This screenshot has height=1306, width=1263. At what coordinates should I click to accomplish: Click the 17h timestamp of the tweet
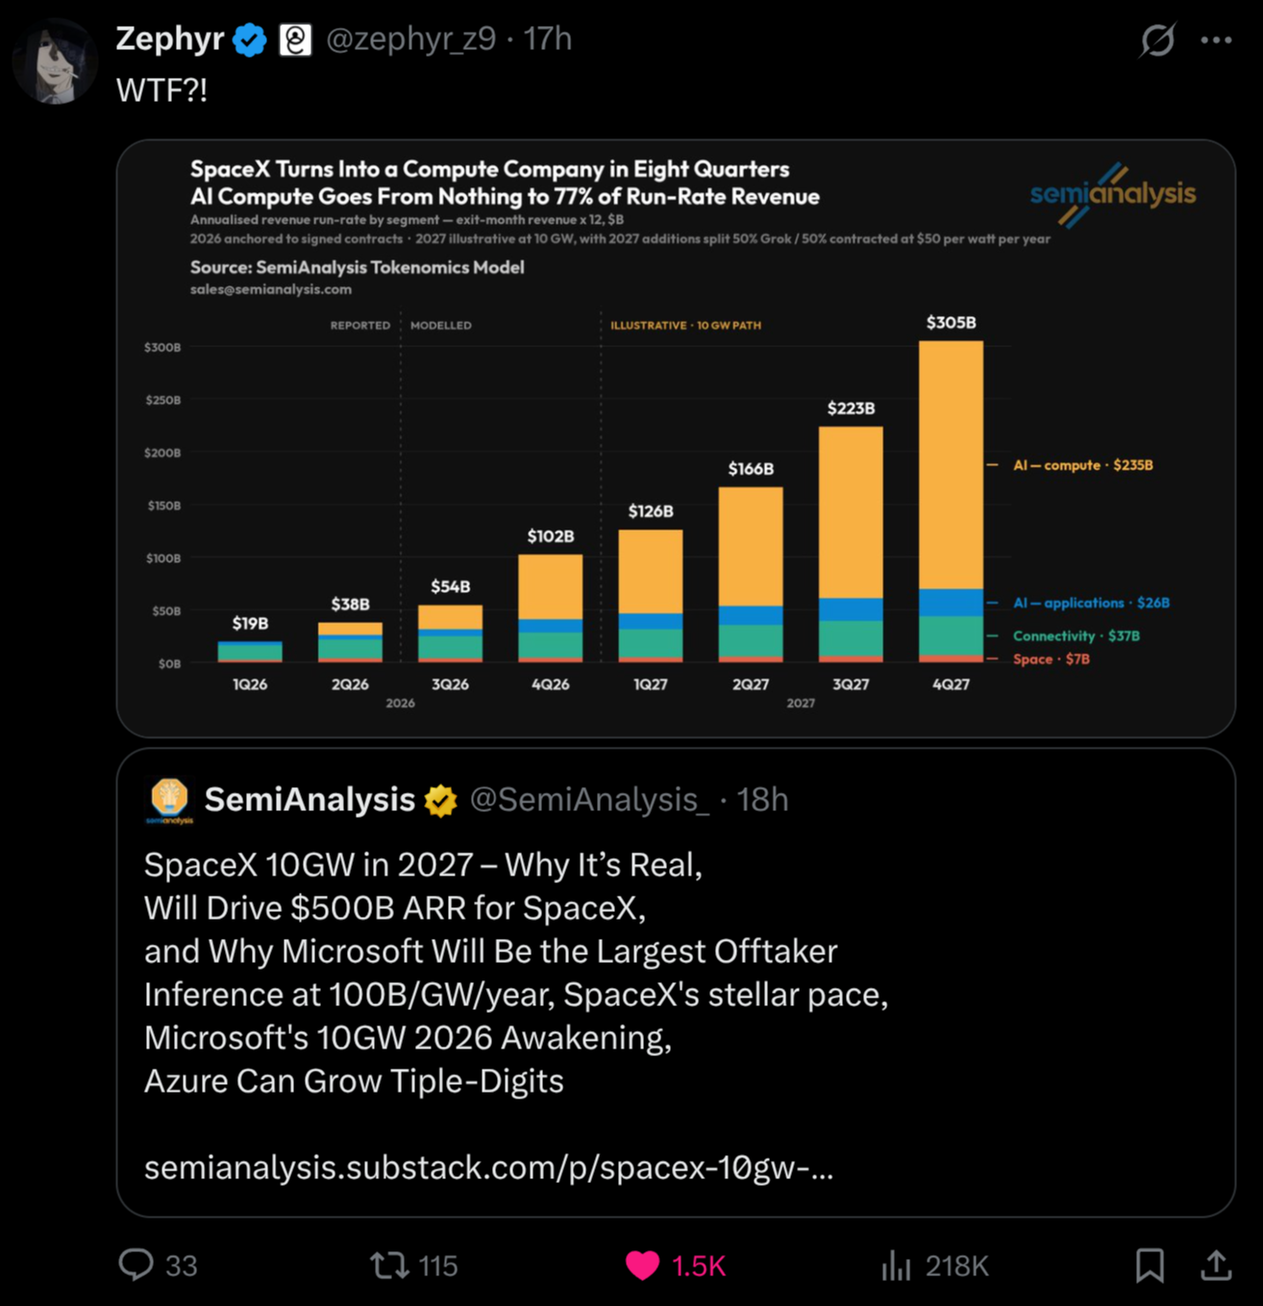point(548,39)
